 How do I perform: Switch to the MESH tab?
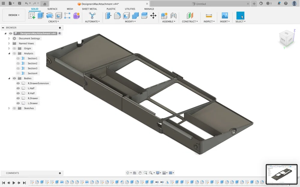coord(70,9)
